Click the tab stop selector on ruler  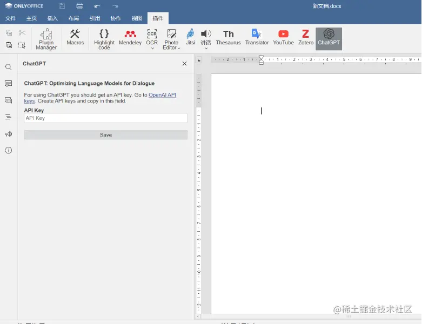pyautogui.click(x=199, y=60)
